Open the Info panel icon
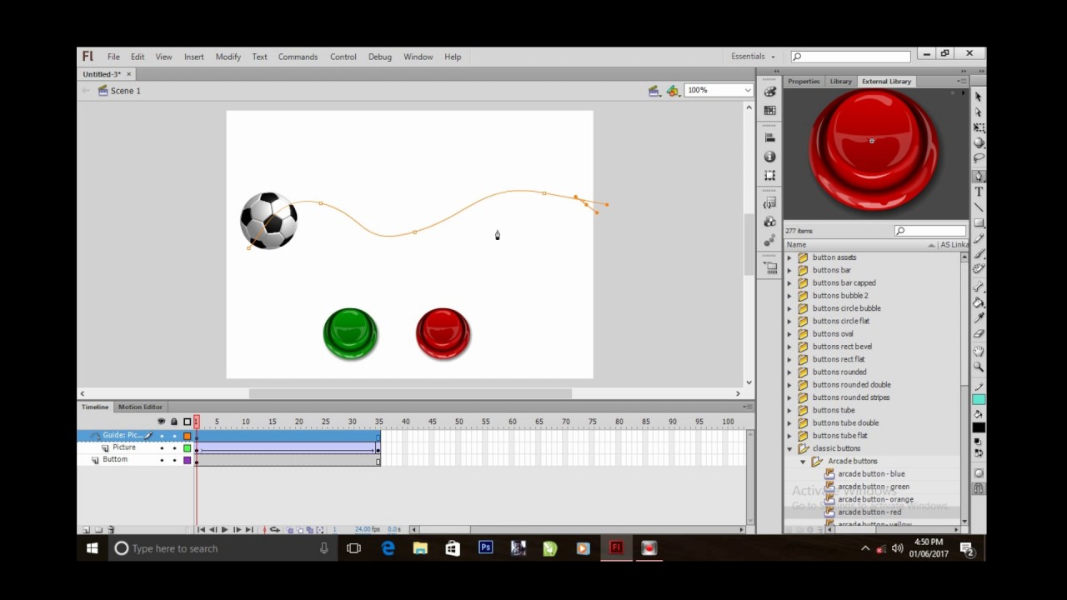 pos(769,157)
